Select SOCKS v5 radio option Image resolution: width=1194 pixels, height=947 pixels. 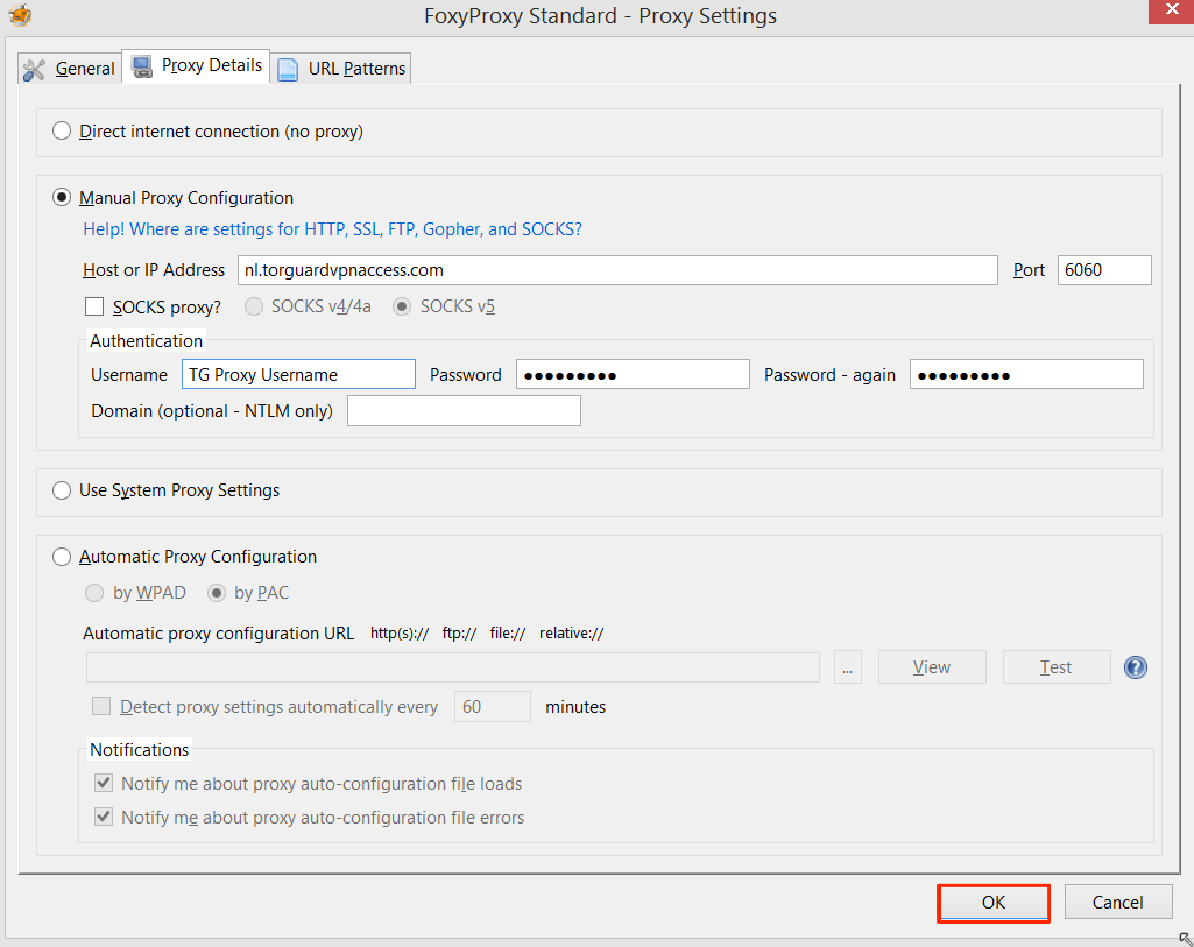tap(402, 306)
